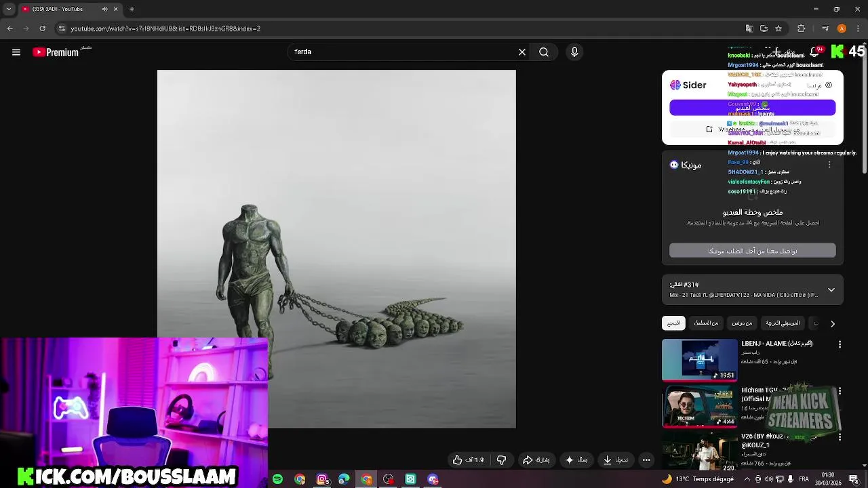Go to YouTube Premium home logo

point(56,52)
